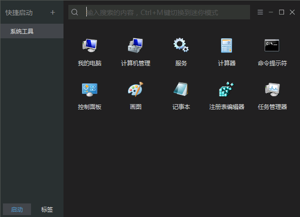Switch to the 启动 tab
This screenshot has height=217, width=300.
pyautogui.click(x=17, y=209)
